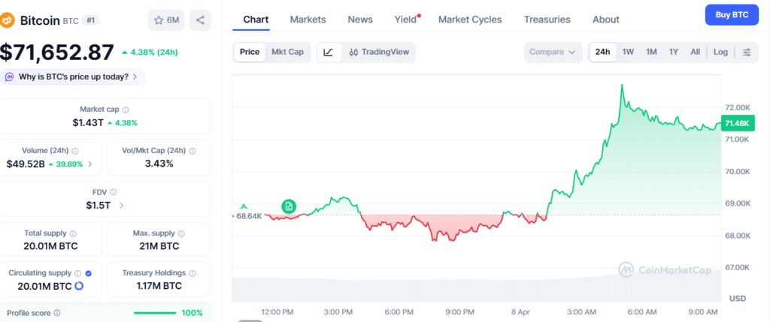
Task: Click Treasury Holdings info icon
Action: [x=192, y=273]
